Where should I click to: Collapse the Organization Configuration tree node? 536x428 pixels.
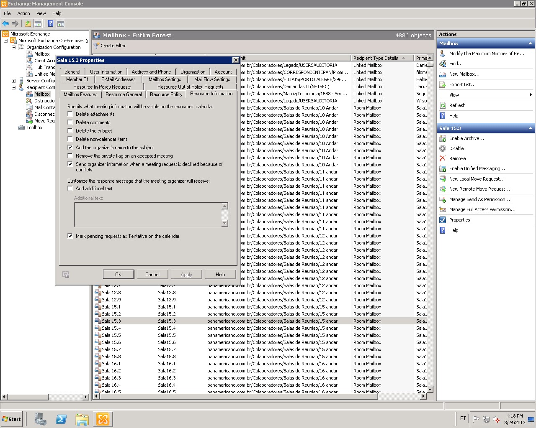[x=13, y=47]
